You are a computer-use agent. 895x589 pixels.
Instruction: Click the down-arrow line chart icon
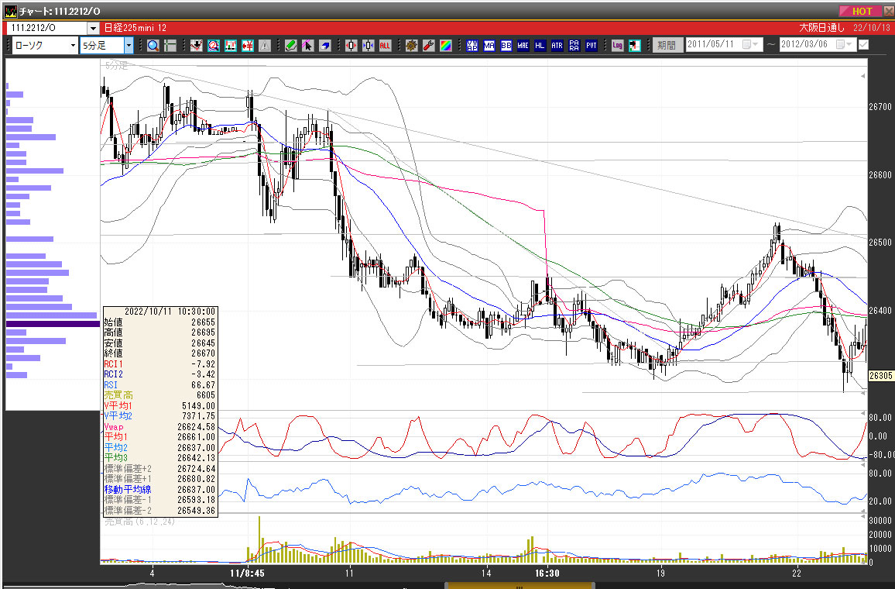pyautogui.click(x=197, y=46)
